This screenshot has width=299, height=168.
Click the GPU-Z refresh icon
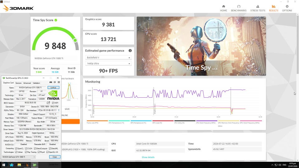click(55, 82)
